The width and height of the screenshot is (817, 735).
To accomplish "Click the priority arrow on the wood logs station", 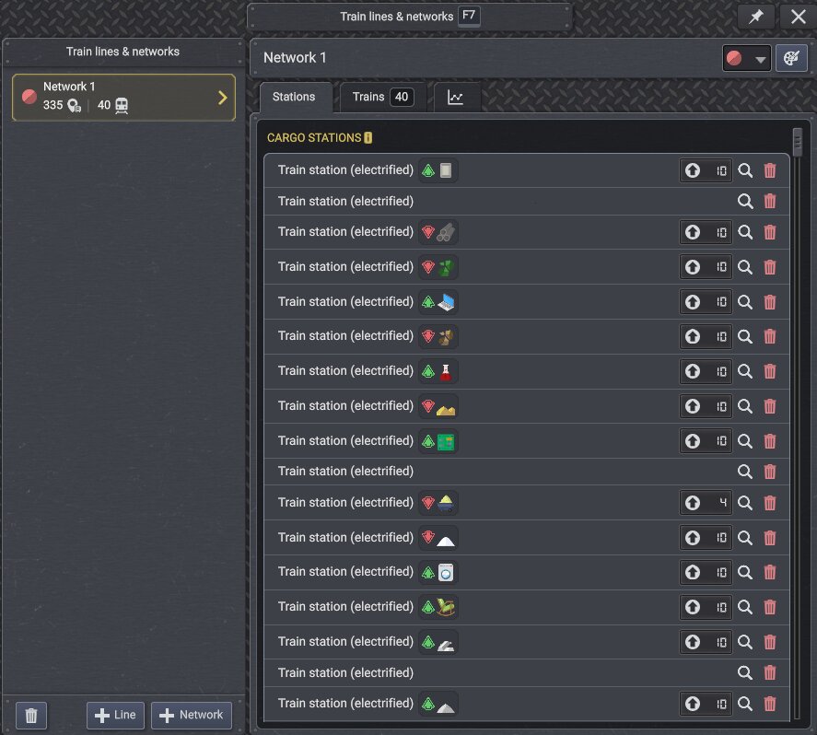I will (692, 232).
